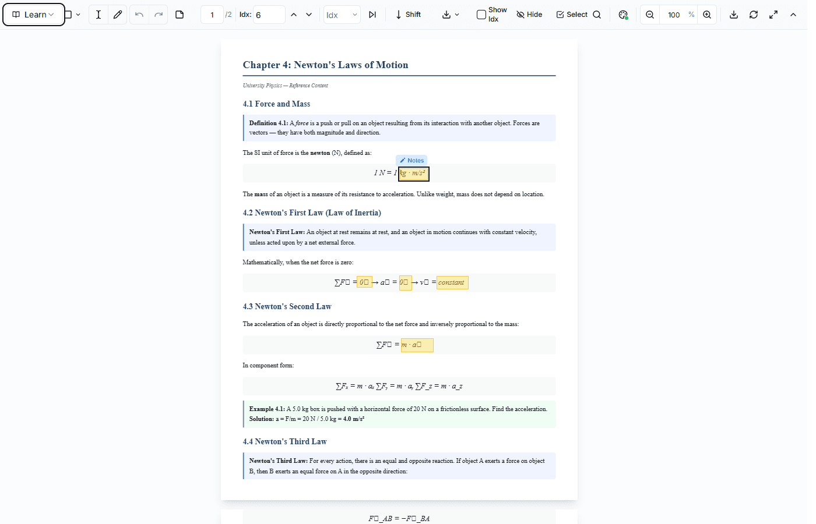Select the text cursor tool

99,14
